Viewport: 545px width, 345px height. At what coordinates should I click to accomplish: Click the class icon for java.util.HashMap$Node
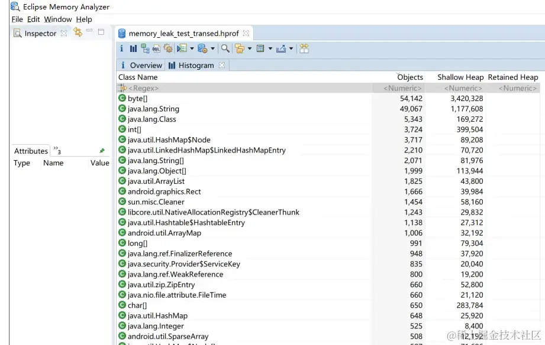pyautogui.click(x=122, y=139)
